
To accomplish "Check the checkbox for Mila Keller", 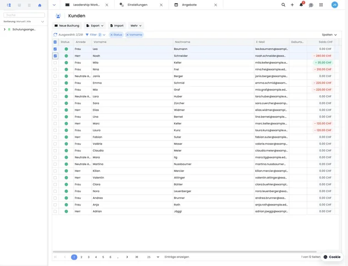I will (x=55, y=63).
